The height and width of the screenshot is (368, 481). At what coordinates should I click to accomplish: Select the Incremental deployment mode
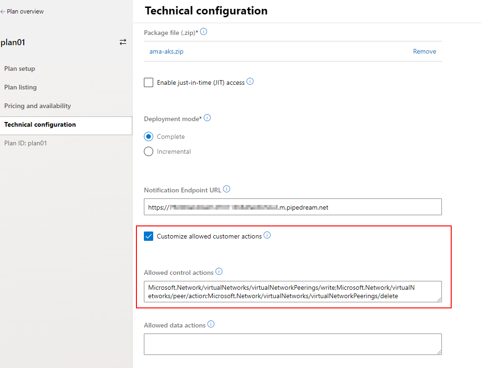pos(149,151)
